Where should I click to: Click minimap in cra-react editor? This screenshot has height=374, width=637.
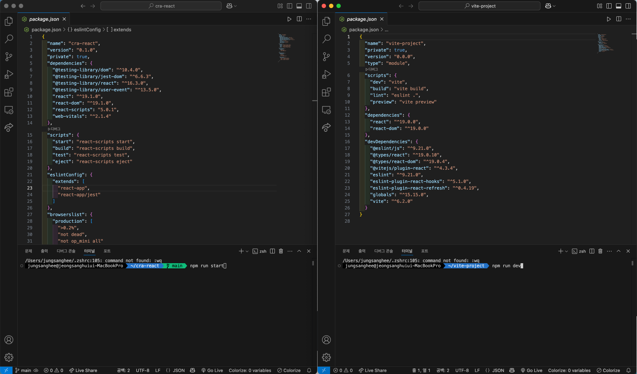286,47
